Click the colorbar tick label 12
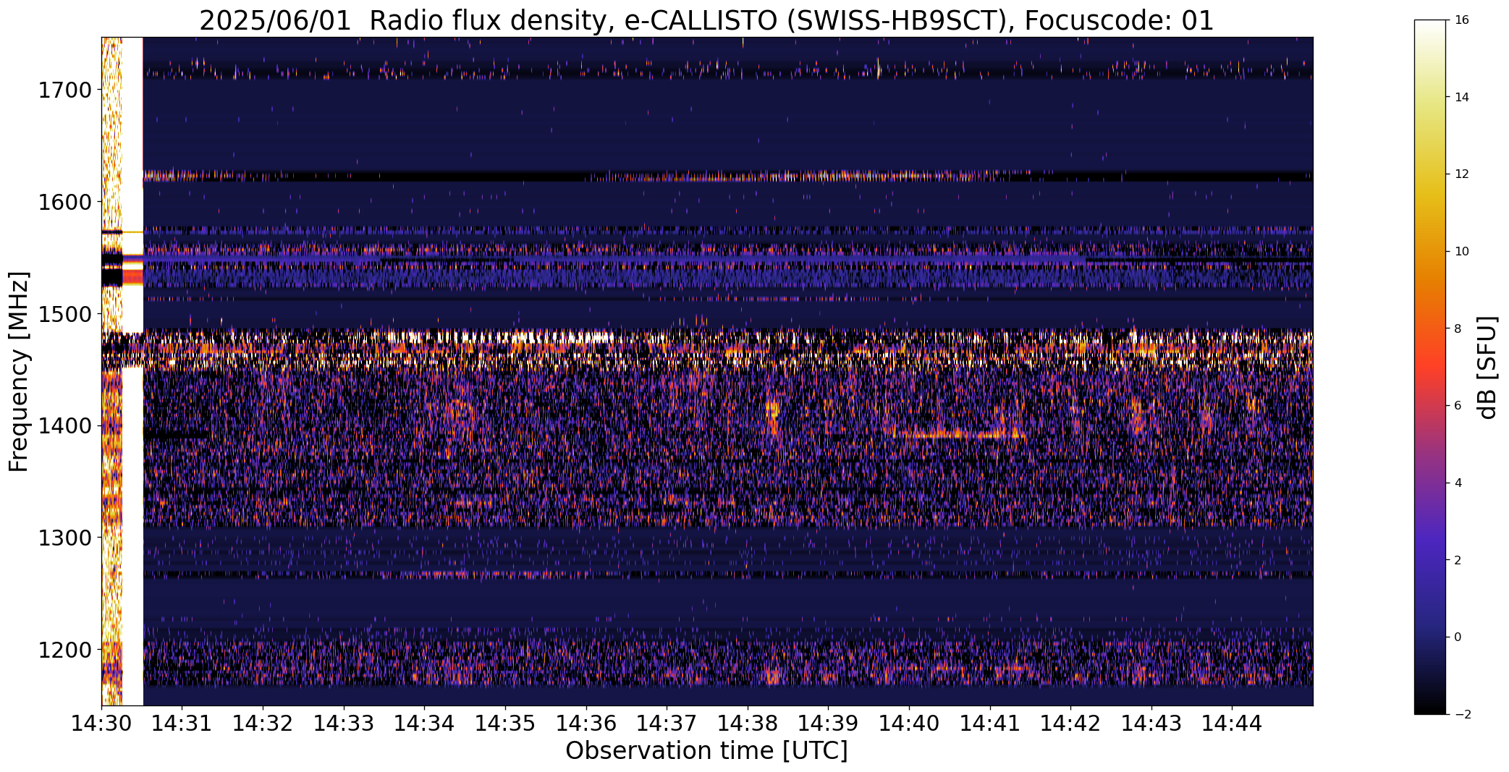 [1461, 174]
